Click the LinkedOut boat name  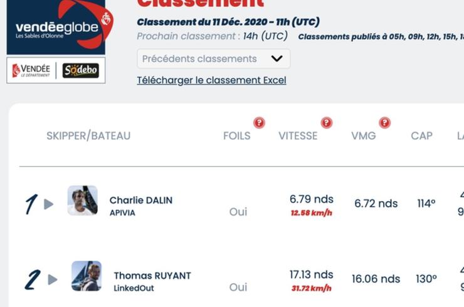point(134,288)
